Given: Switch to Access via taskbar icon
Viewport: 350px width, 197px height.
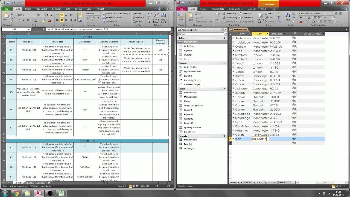Looking at the screenshot, I should point(39,193).
